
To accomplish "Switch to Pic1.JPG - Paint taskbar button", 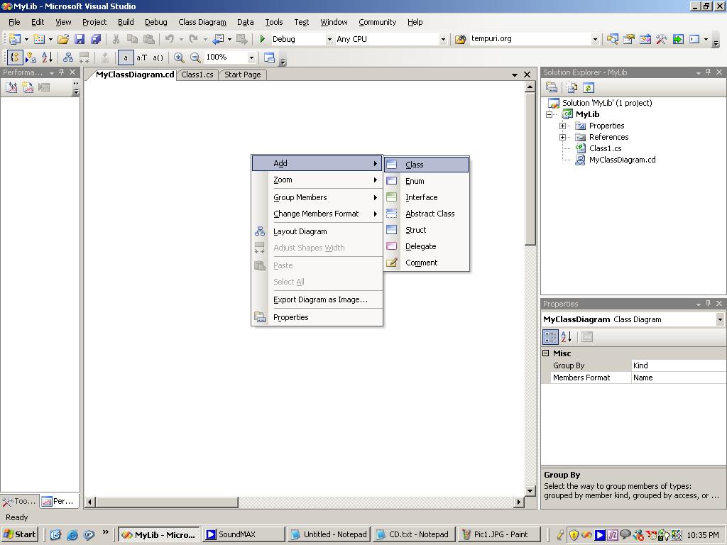I will click(499, 534).
